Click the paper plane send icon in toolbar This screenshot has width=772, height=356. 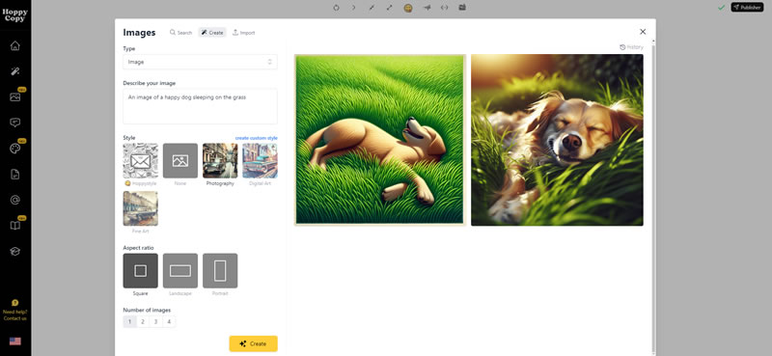427,8
